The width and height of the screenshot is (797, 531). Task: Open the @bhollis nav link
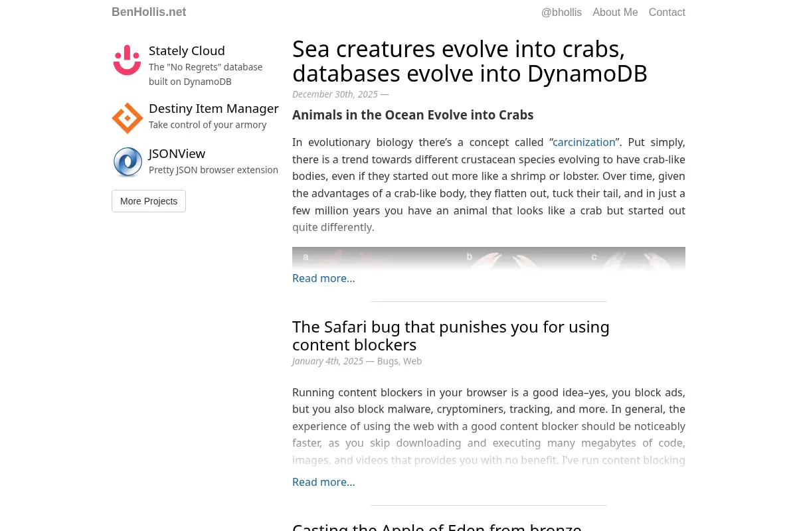tap(561, 12)
